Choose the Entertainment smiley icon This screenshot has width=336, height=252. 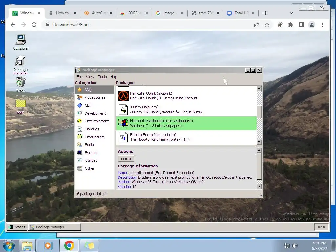80,121
